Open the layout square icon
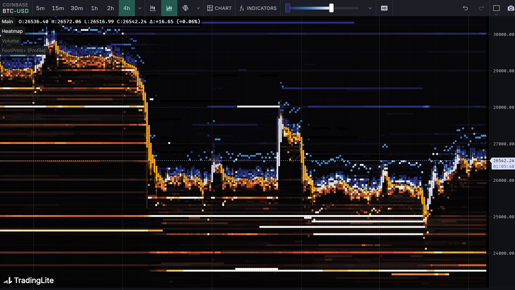 point(496,8)
